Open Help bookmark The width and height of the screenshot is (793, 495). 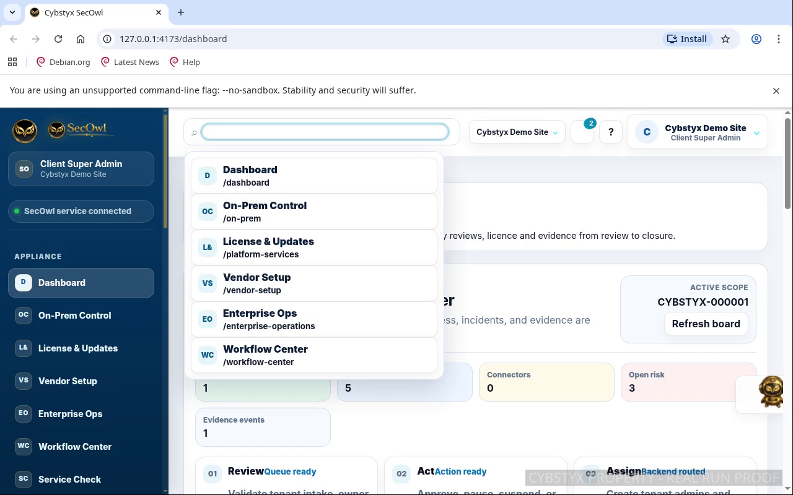(x=185, y=62)
